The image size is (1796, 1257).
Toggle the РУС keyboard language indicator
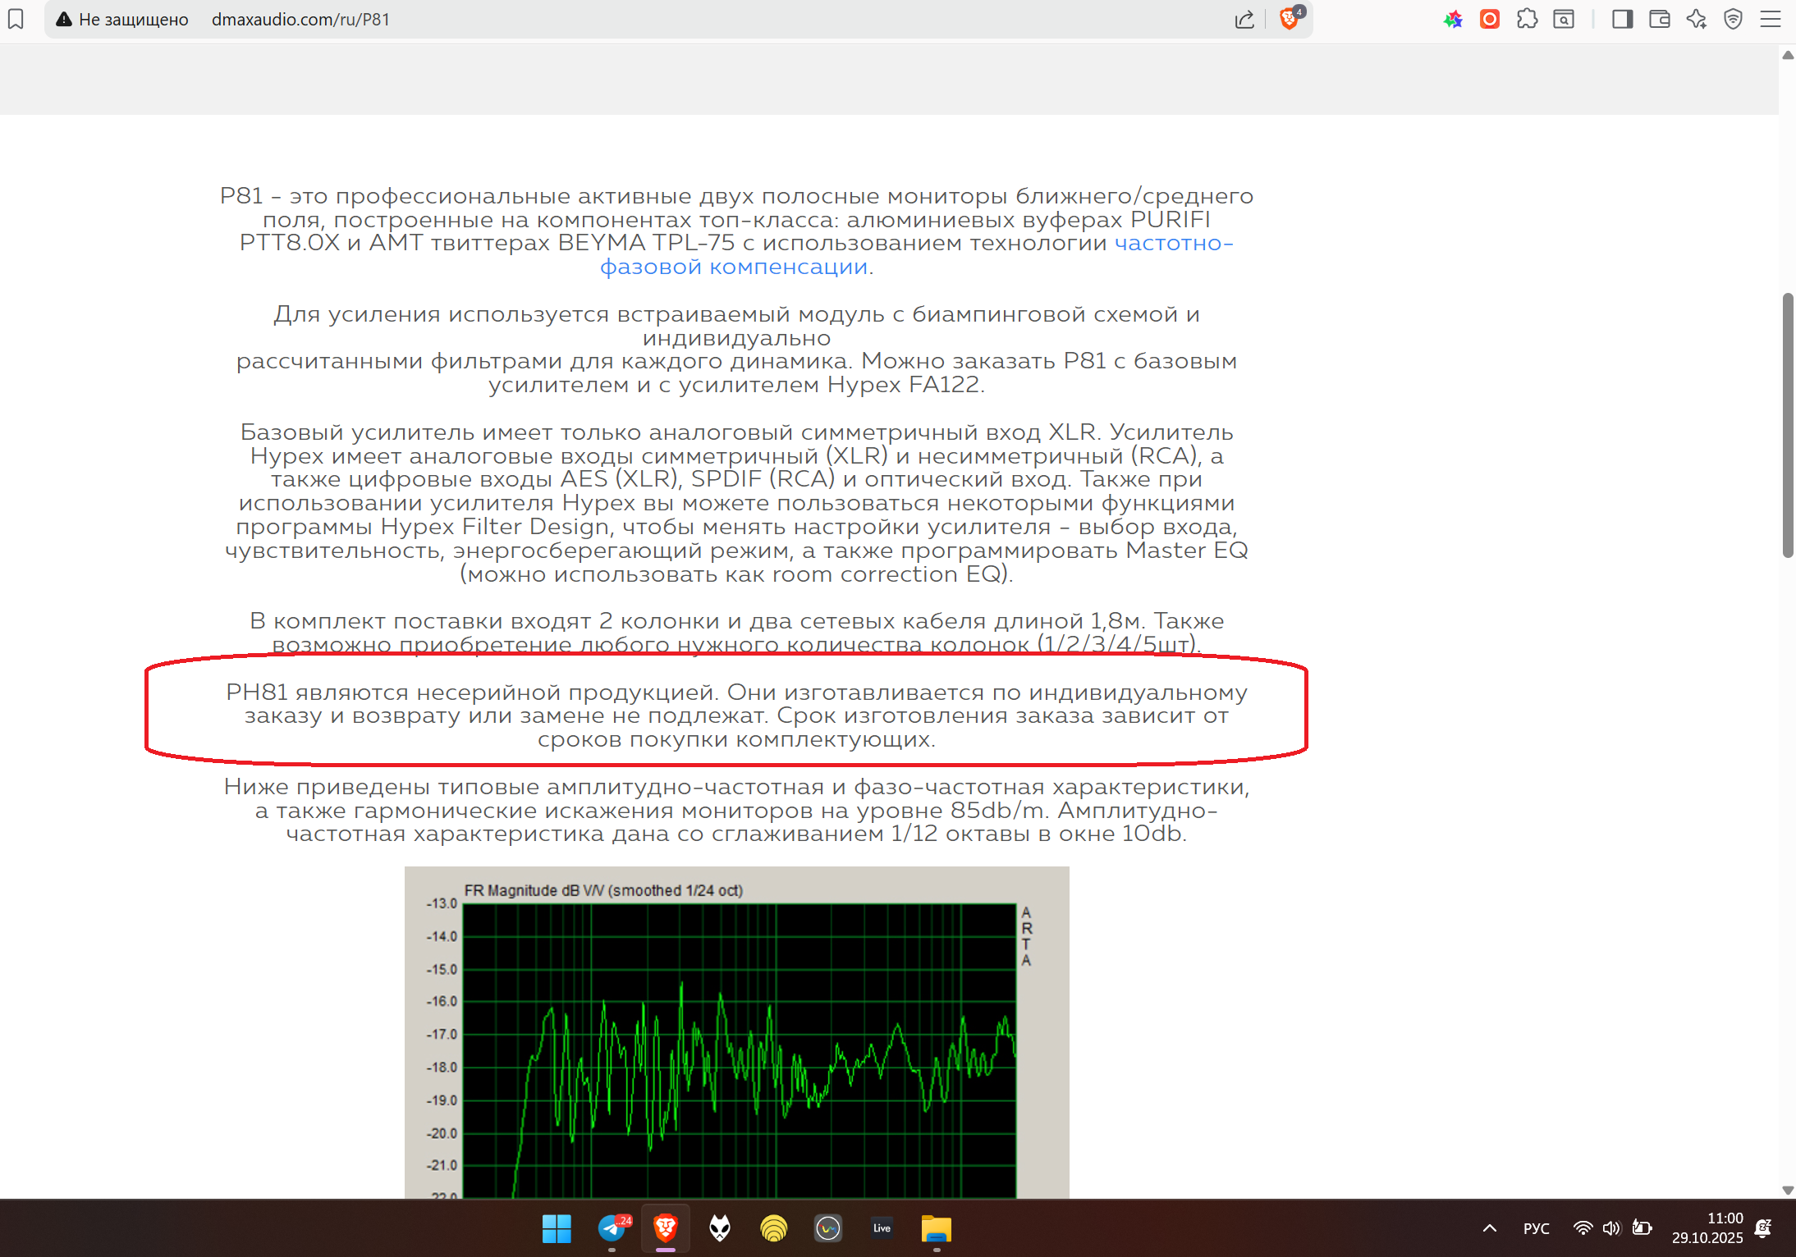coord(1536,1228)
